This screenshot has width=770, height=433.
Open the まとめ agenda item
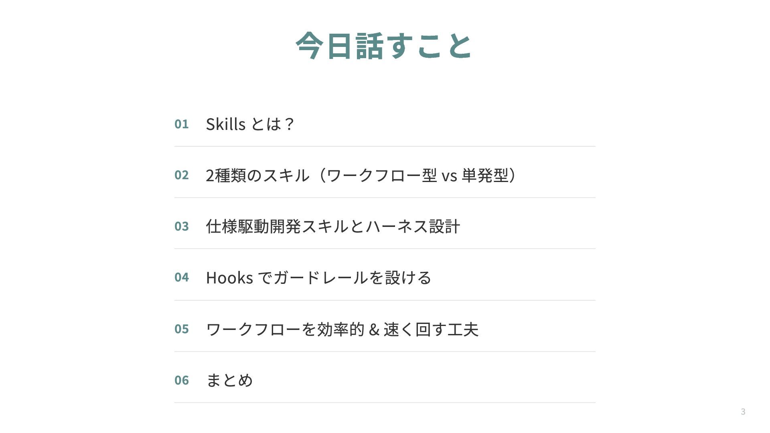click(x=229, y=380)
